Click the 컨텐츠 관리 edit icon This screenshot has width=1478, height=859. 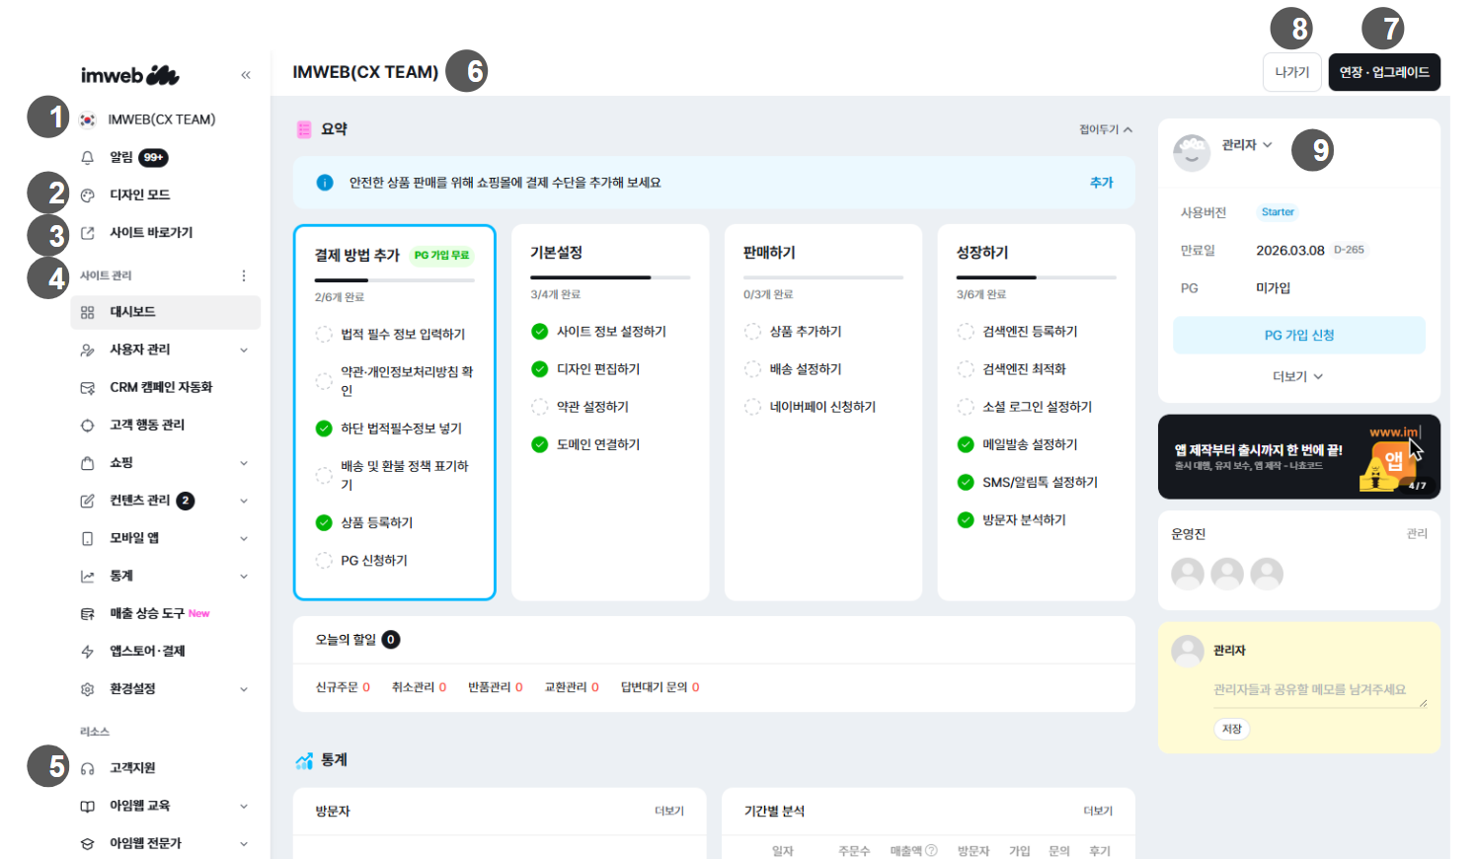tap(88, 501)
